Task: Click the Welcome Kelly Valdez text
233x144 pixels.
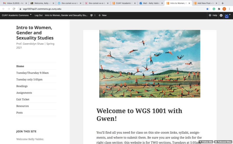Action: click(x=30, y=139)
